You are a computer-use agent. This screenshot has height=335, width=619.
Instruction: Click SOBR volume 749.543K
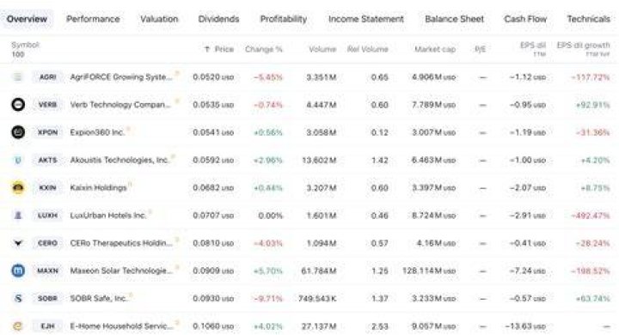(317, 299)
